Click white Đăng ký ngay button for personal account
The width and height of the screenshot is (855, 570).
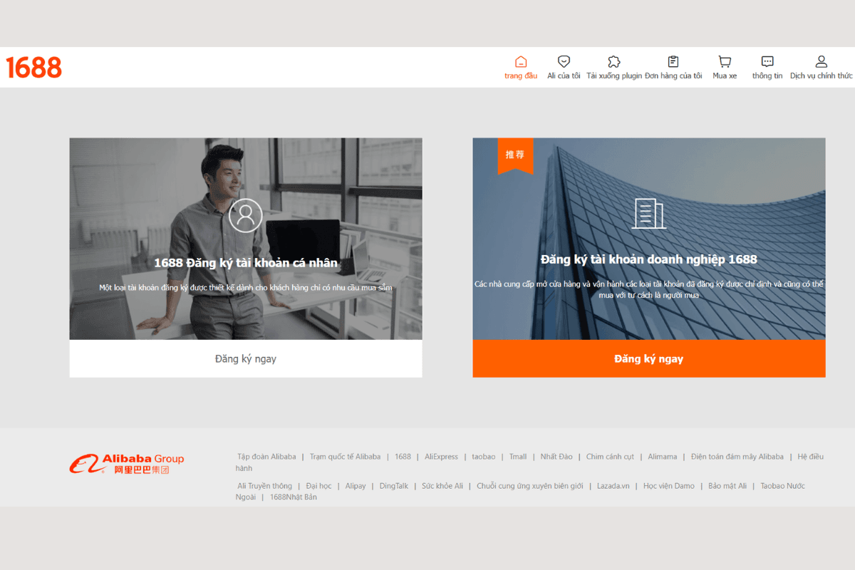246,358
